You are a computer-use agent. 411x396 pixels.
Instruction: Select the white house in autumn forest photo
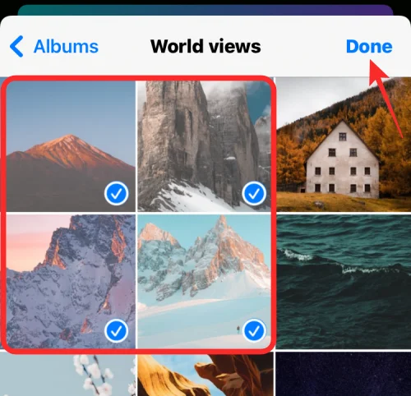pos(344,145)
